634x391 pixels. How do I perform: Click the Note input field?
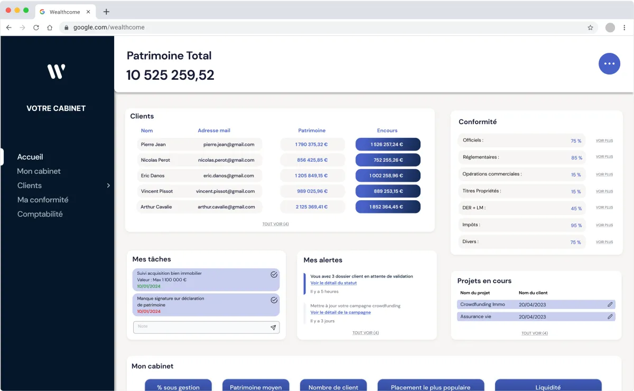206,328
